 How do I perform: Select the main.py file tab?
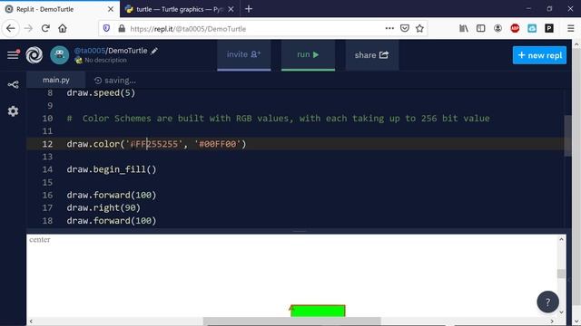pos(56,80)
